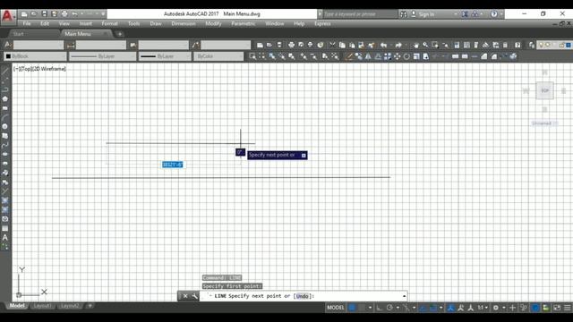The height and width of the screenshot is (322, 573).
Task: Click the Sign In button
Action: click(426, 14)
